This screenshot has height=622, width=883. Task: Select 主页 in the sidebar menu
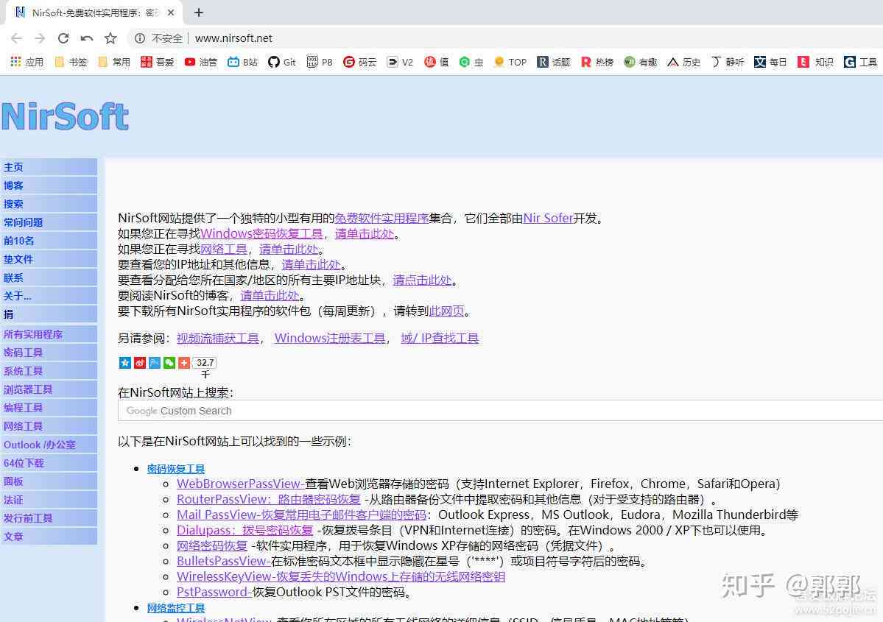tap(49, 167)
